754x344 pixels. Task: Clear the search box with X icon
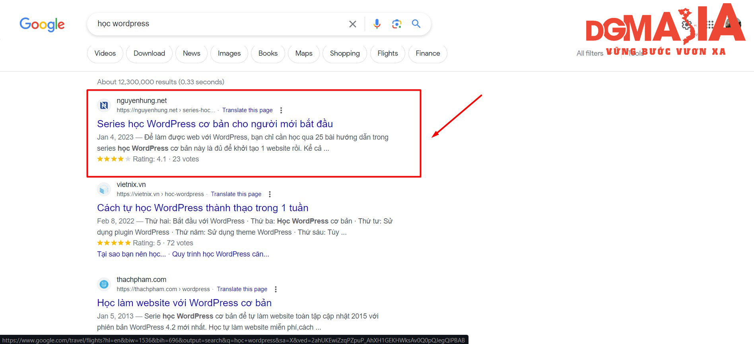(352, 24)
